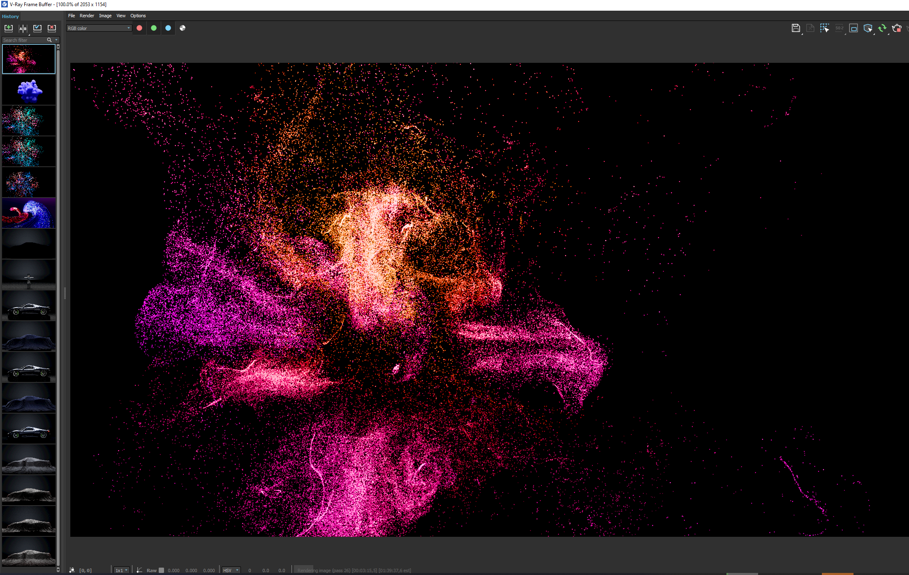Open the Render menu
This screenshot has width=909, height=575.
(87, 16)
